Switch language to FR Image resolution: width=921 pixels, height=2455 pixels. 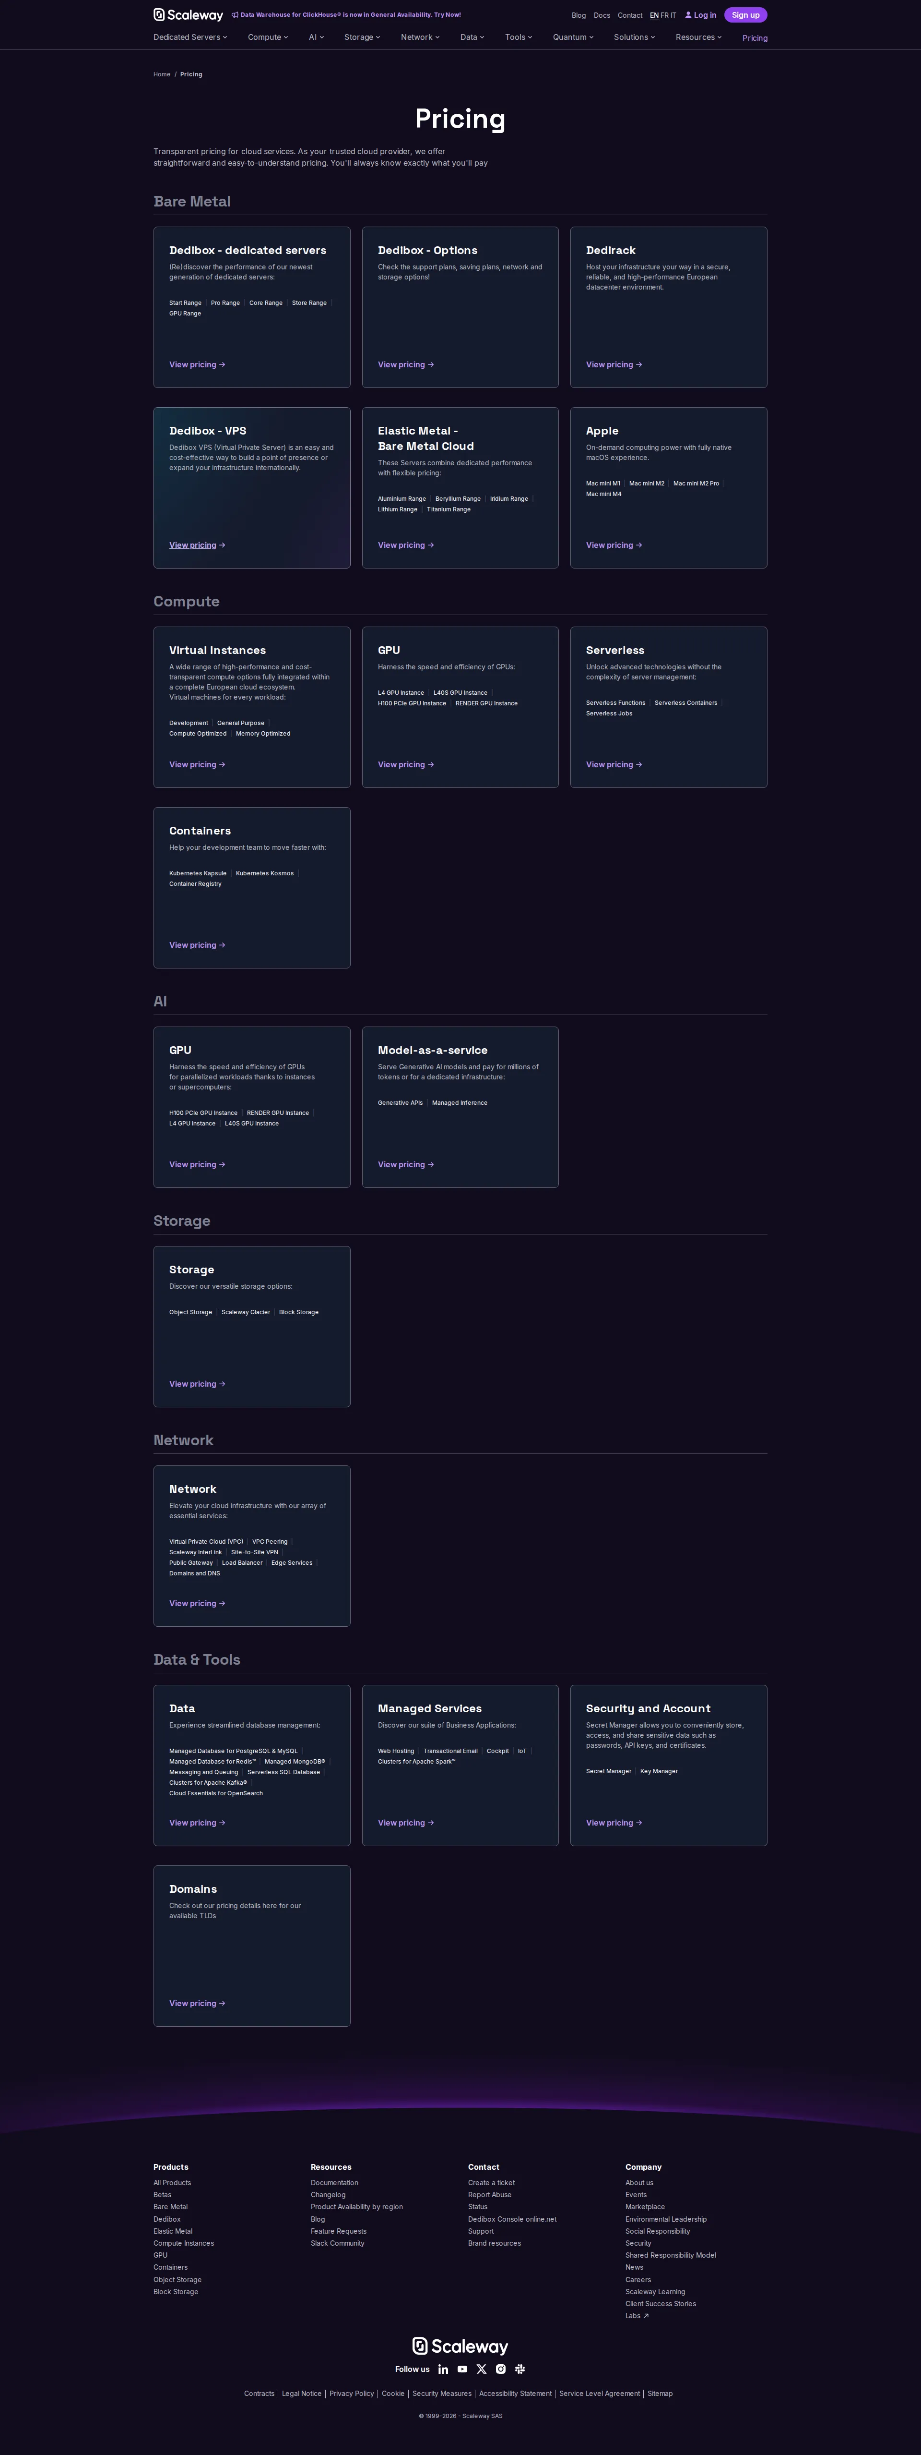click(664, 15)
